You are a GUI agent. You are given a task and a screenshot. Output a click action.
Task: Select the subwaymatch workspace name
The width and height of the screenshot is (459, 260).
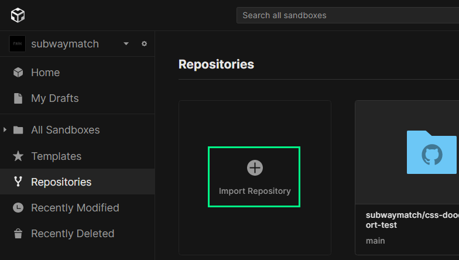[x=65, y=44]
